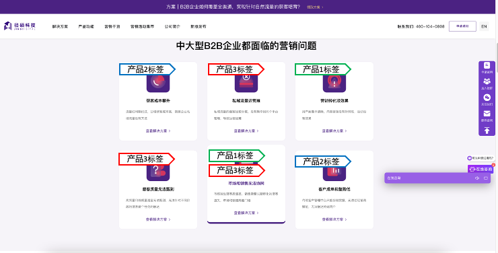
Task: Click the purple 在线咨询 chat button
Action: [x=481, y=169]
